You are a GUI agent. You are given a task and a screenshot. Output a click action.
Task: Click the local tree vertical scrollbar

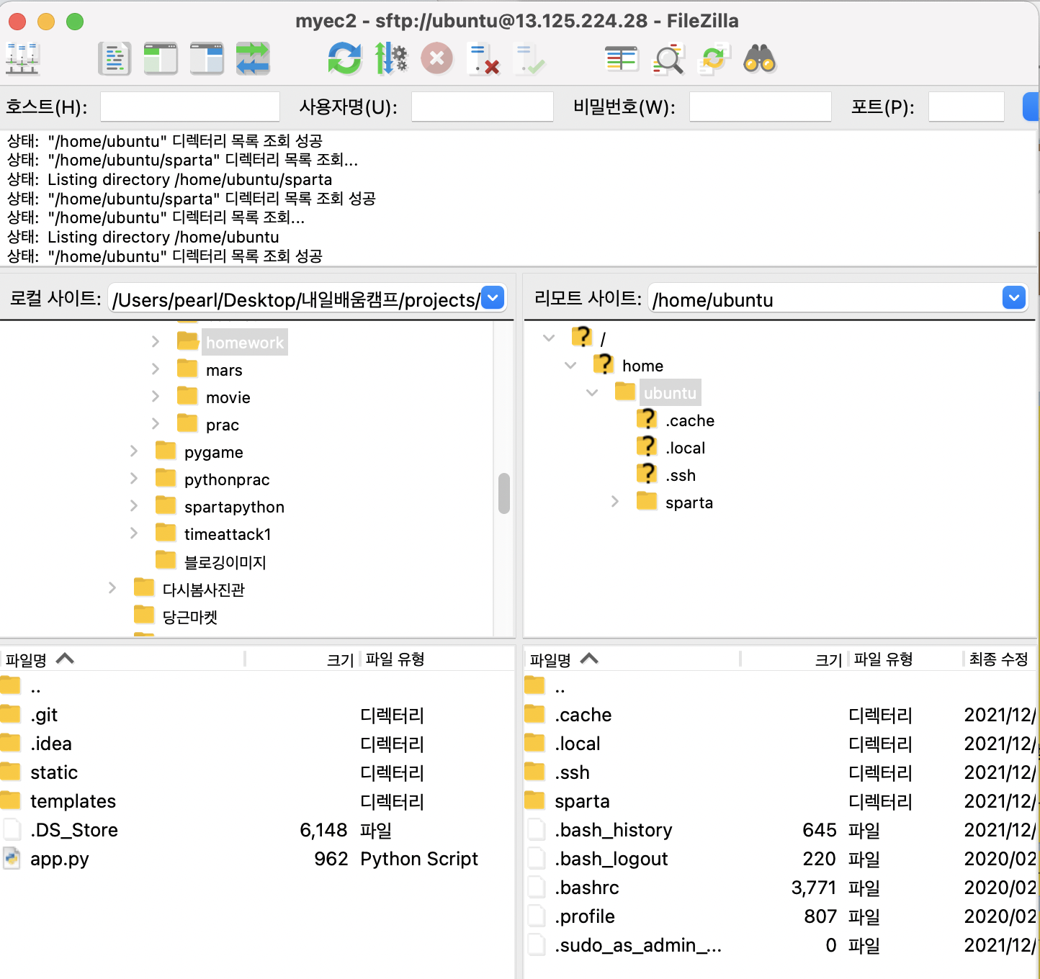click(x=504, y=493)
